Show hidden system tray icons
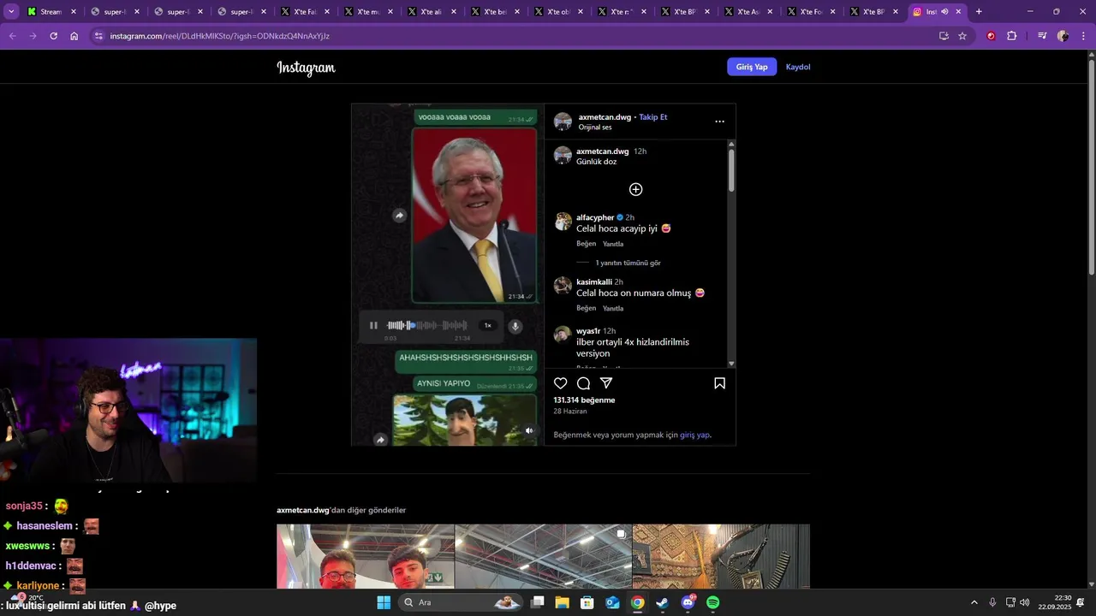1096x616 pixels. [x=974, y=602]
